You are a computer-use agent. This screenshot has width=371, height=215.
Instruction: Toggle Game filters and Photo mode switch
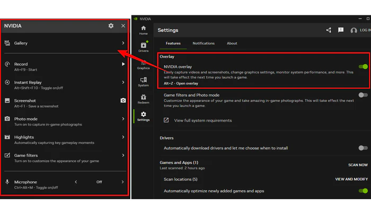coord(363,95)
